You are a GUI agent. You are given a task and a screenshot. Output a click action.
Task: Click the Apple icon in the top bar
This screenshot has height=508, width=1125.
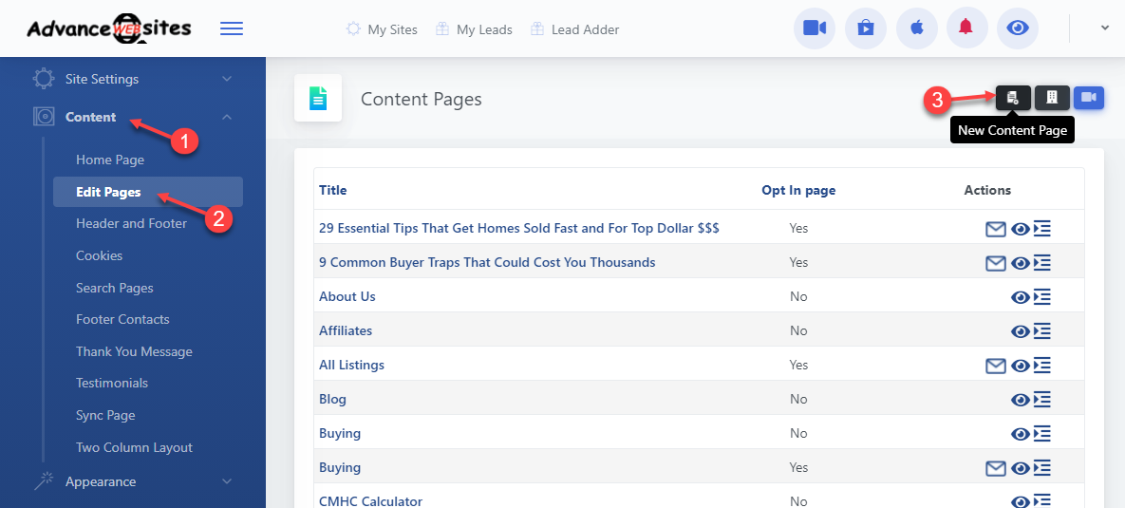click(x=916, y=28)
